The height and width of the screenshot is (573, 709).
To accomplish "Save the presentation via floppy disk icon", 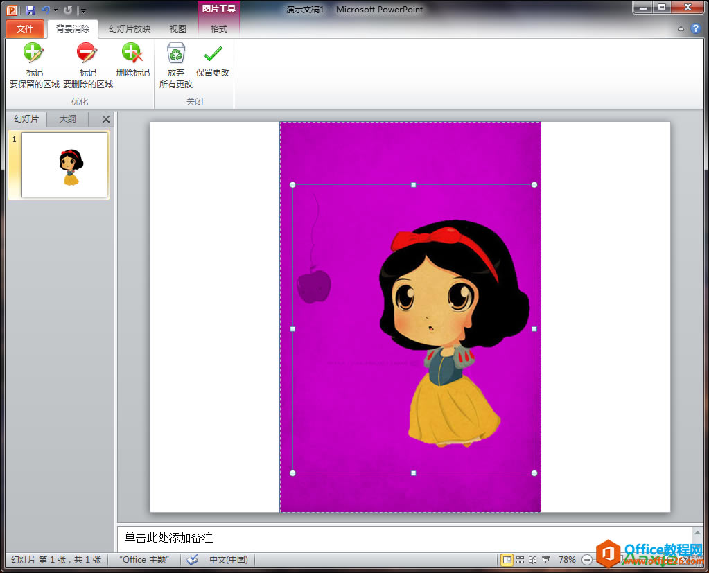I will (30, 10).
